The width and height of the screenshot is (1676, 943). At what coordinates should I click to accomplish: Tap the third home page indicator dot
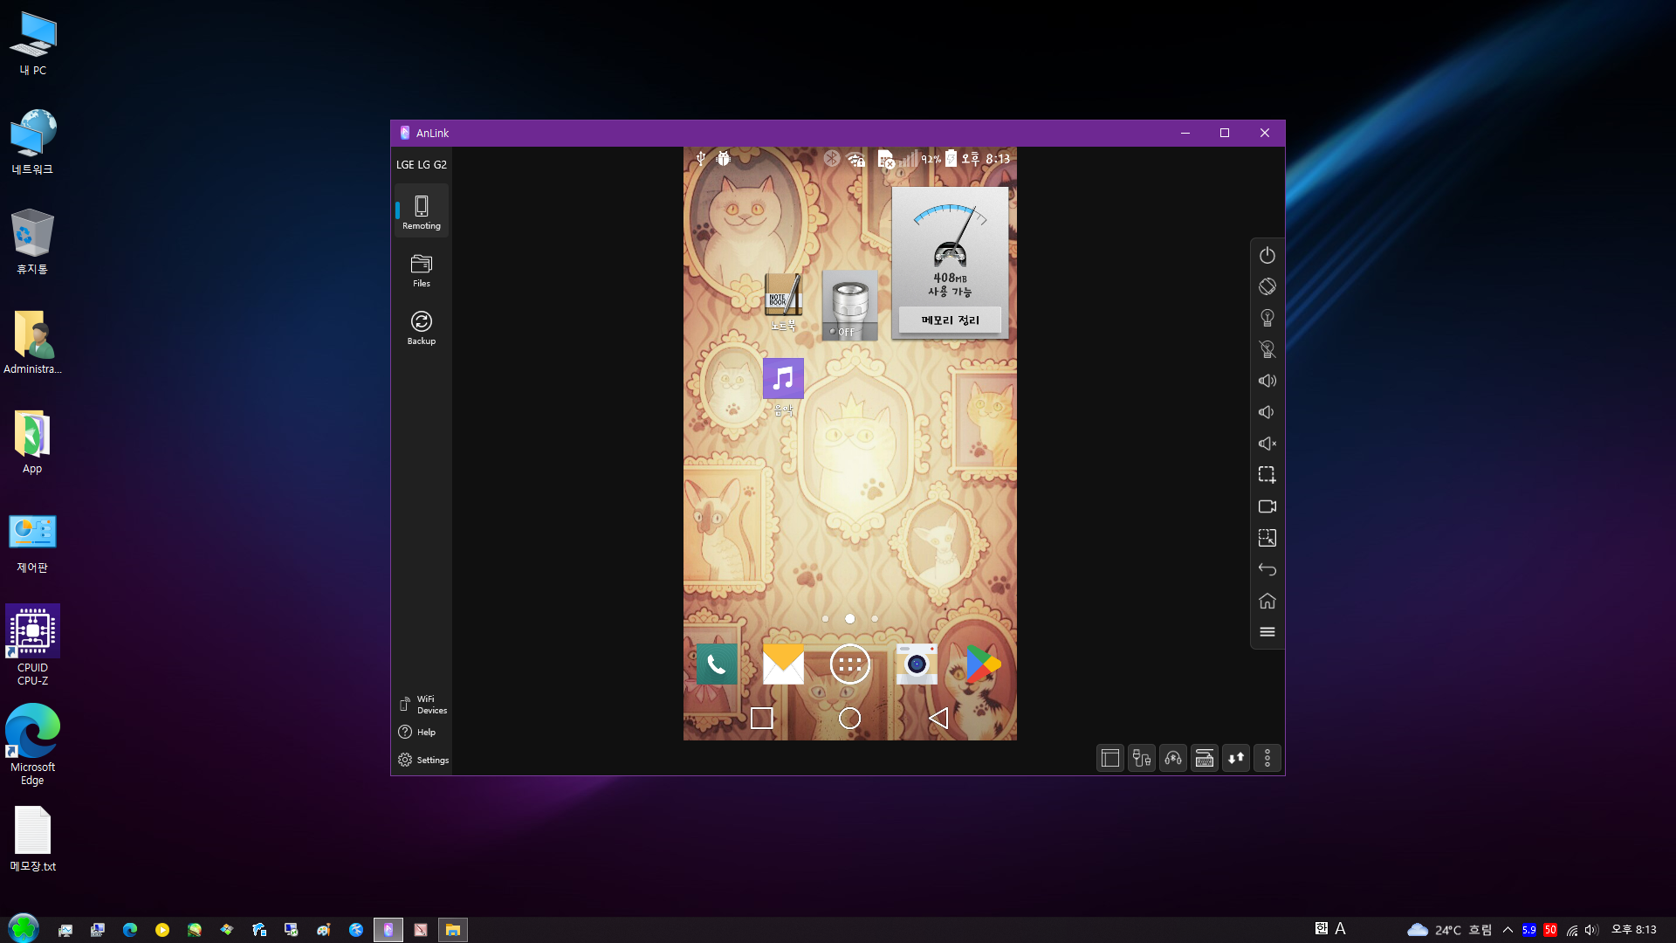pos(875,618)
